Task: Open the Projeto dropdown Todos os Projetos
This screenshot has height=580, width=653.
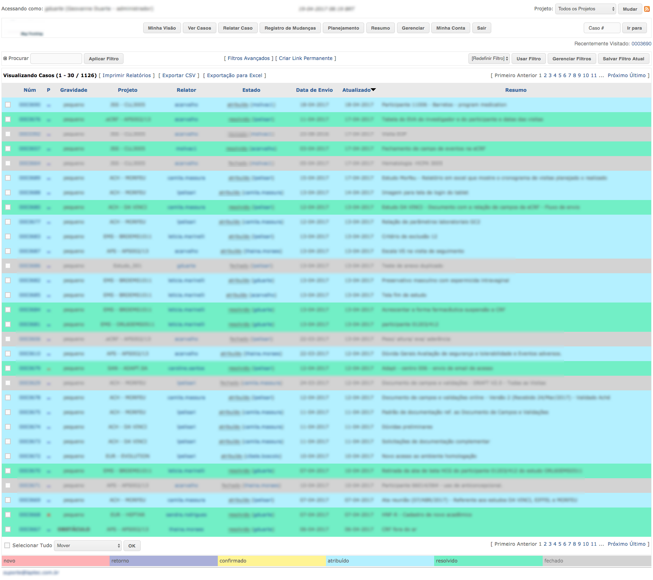Action: pyautogui.click(x=586, y=9)
